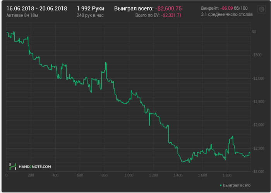Click the x-axis label 600
This screenshot has height=193, width=271.
tap(80, 175)
